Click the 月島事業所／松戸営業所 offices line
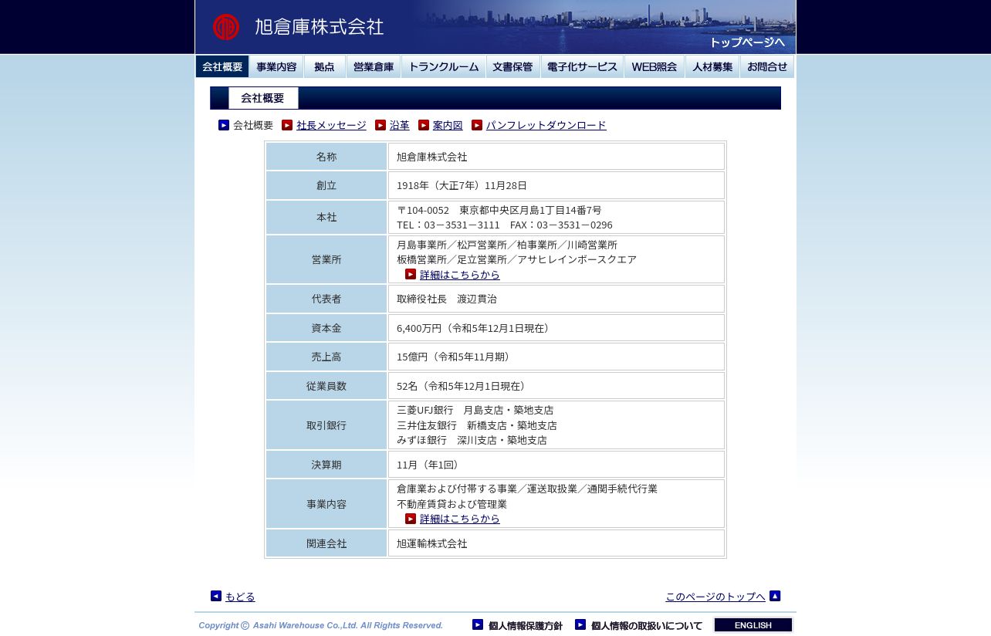991x636 pixels. tap(507, 245)
